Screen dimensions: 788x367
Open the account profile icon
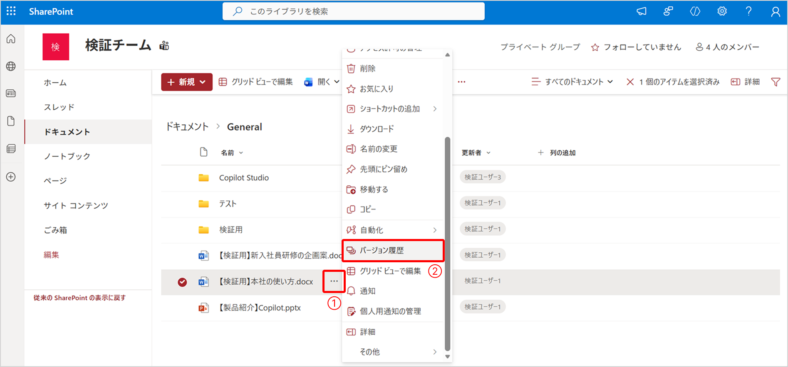click(775, 12)
